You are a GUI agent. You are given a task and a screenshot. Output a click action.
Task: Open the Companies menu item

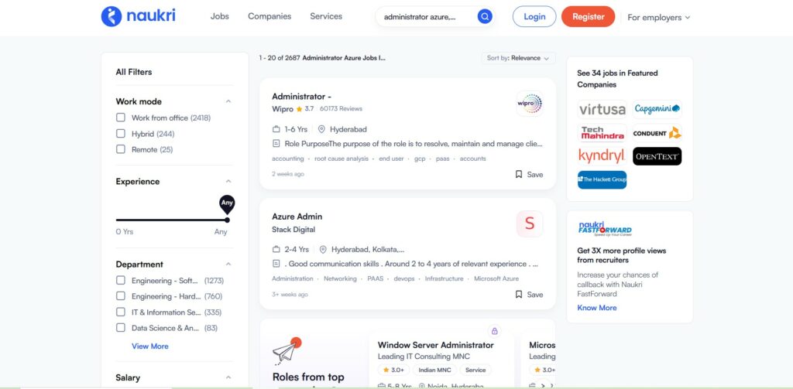[269, 16]
